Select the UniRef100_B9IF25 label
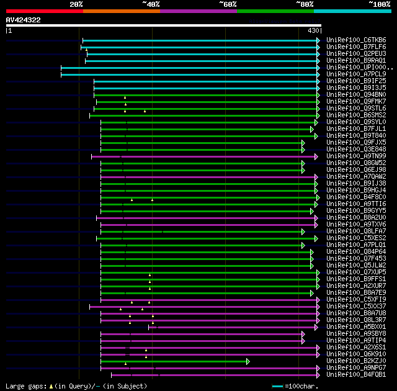Screen dimensions: 397x391 tap(356, 81)
